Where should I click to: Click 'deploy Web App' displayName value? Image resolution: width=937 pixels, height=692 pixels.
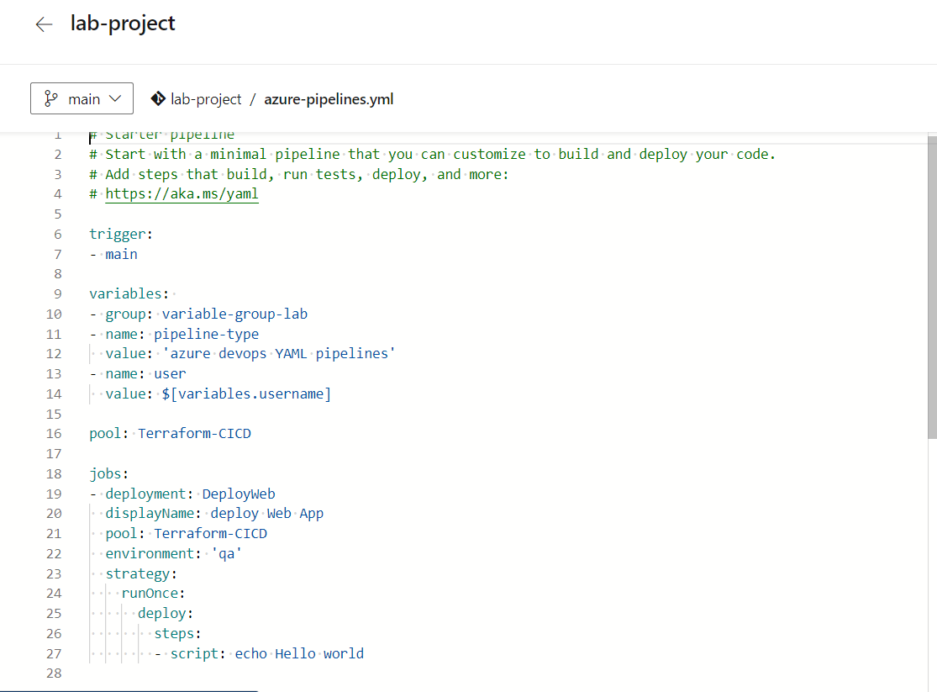[266, 514]
